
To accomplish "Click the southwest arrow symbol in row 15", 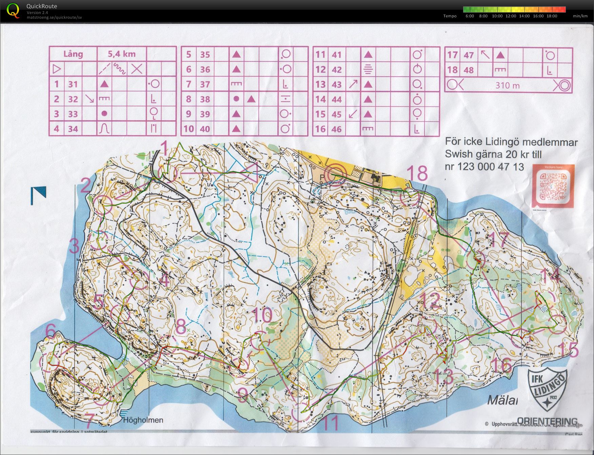I will point(353,114).
